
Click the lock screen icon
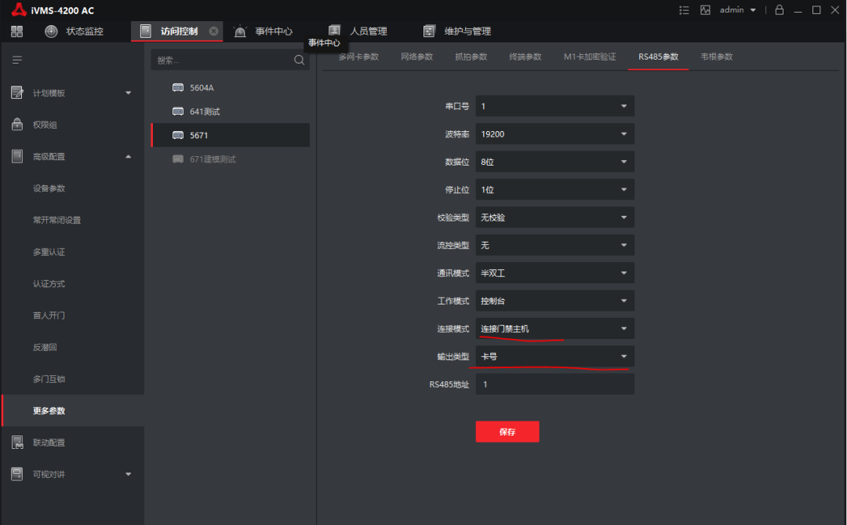coord(779,10)
